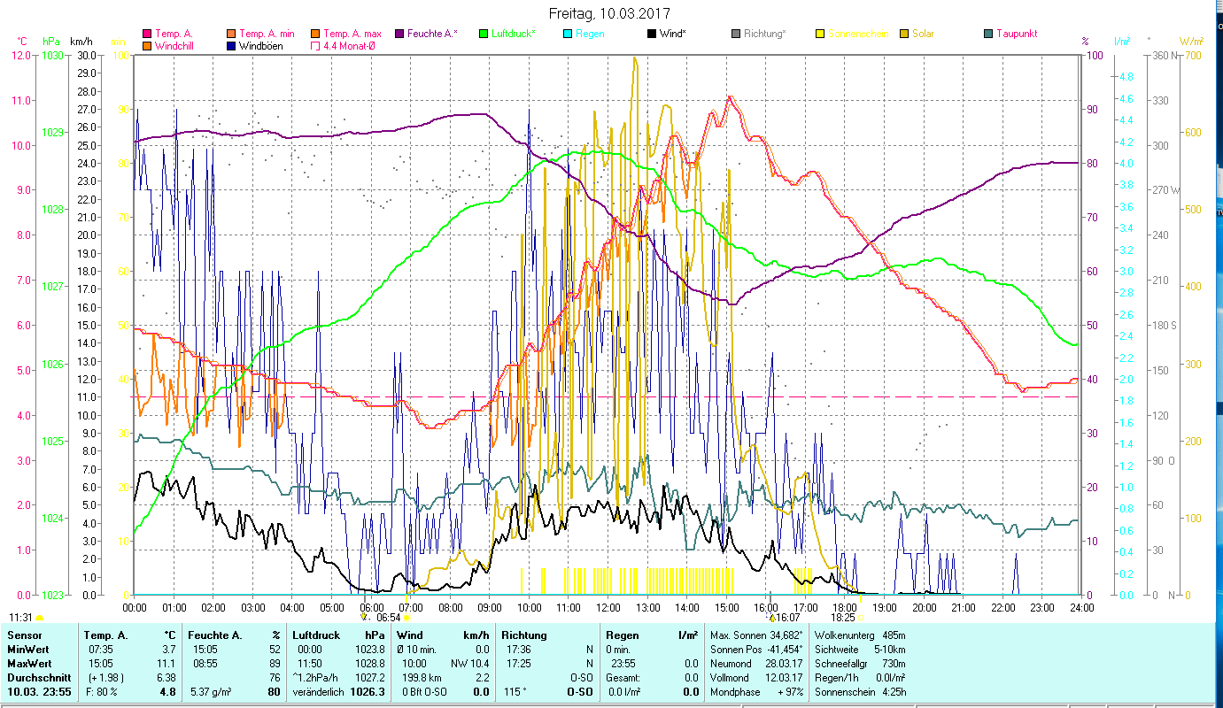Viewport: 1223px width, 708px height.
Task: Click the Sensor column header
Action: [23, 635]
